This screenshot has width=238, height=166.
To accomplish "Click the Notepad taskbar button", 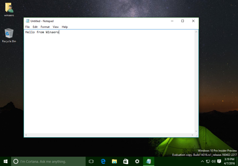I will point(149,161).
